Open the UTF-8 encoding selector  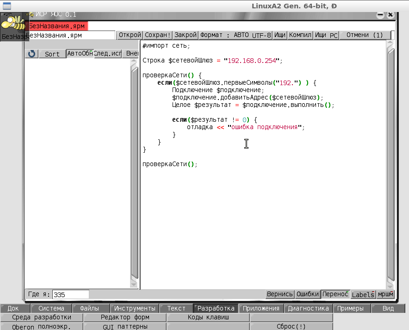pyautogui.click(x=261, y=35)
